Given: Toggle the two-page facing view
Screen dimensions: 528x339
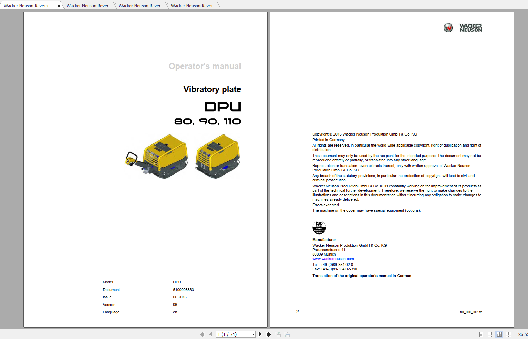Looking at the screenshot, I should (x=499, y=334).
